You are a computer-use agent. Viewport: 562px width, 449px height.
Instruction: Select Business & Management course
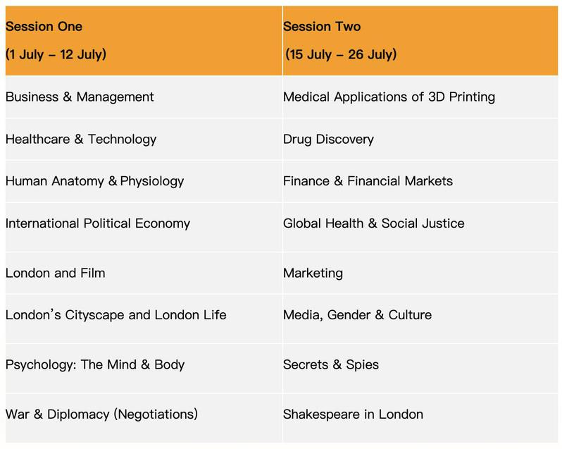[80, 97]
